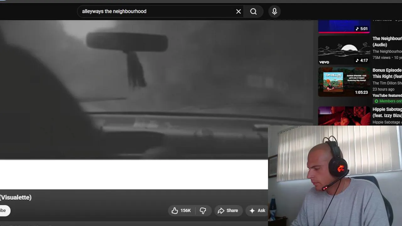Like the video with the thumbs-up button
This screenshot has height=226, width=402.
click(182, 211)
